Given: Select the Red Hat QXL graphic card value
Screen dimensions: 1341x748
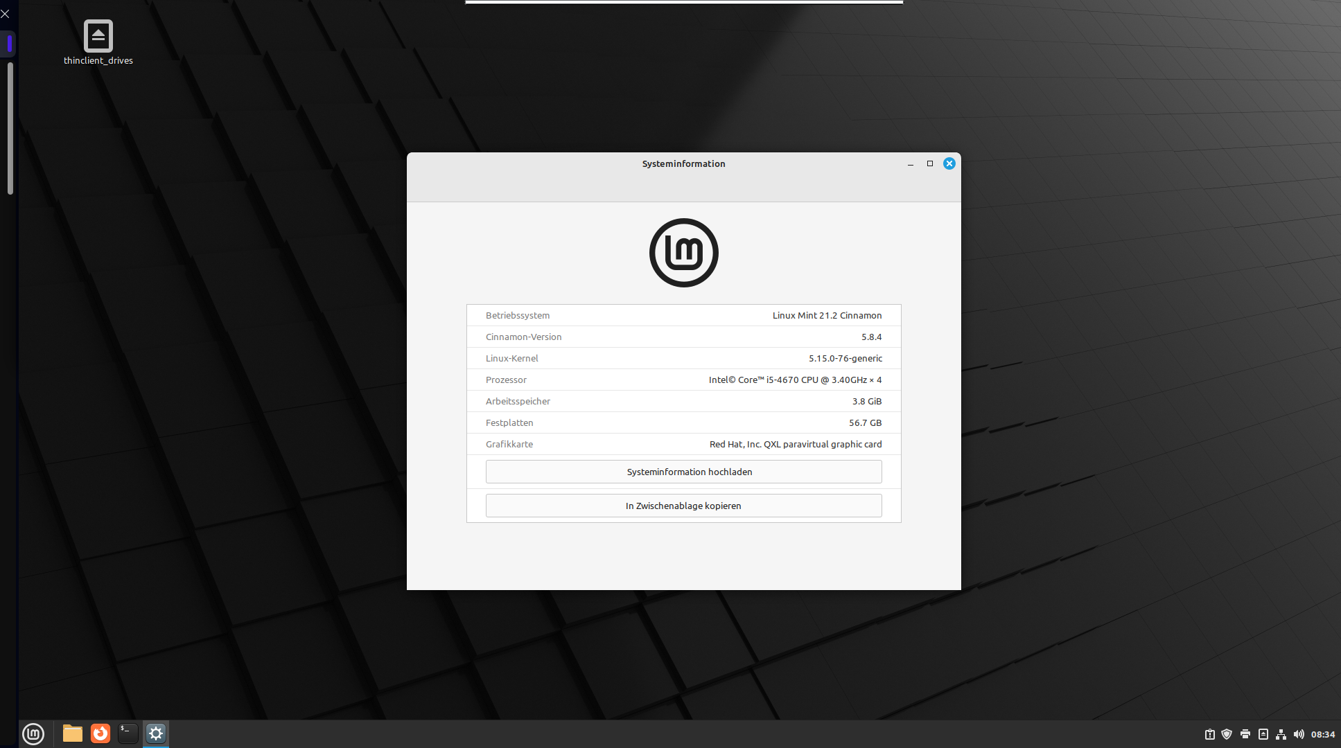Looking at the screenshot, I should click(796, 444).
